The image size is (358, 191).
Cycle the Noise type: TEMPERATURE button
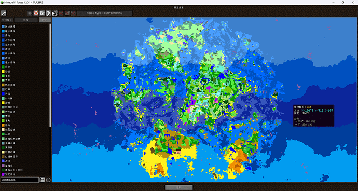[x=105, y=13]
